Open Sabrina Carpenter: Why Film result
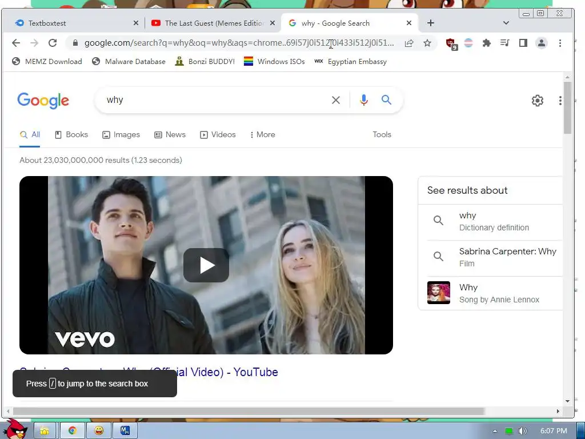 [494, 258]
